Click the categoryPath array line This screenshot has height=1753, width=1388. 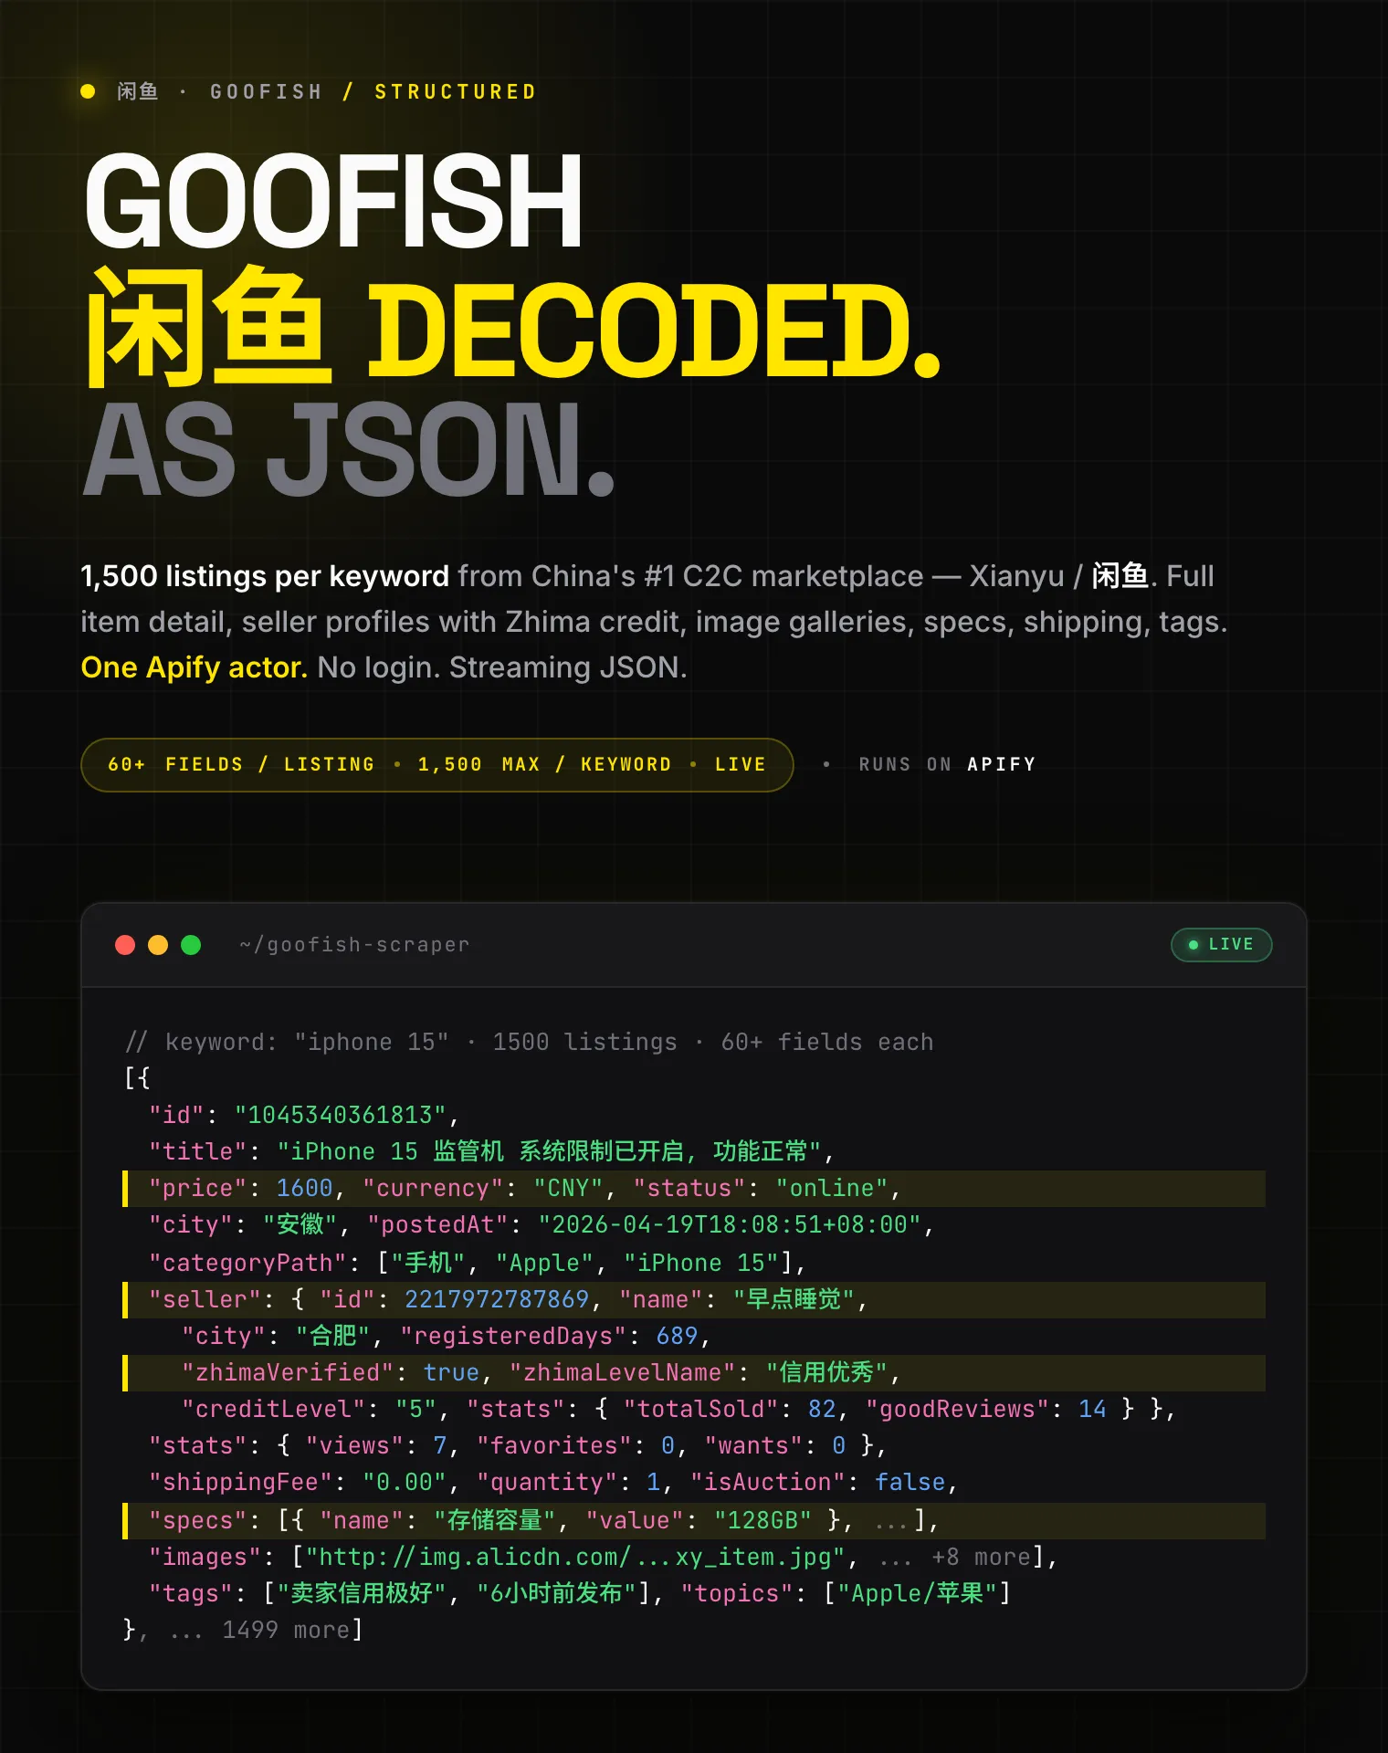point(478,1263)
